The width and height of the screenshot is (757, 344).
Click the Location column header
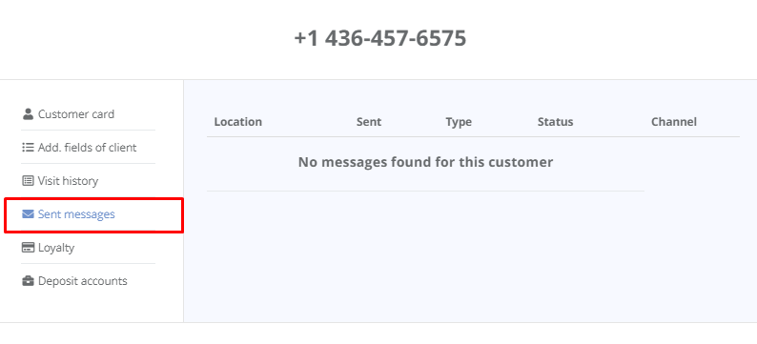[238, 122]
